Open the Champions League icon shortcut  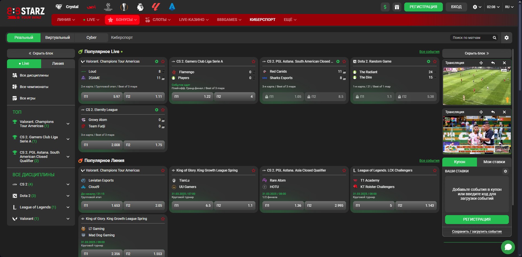coord(108,7)
